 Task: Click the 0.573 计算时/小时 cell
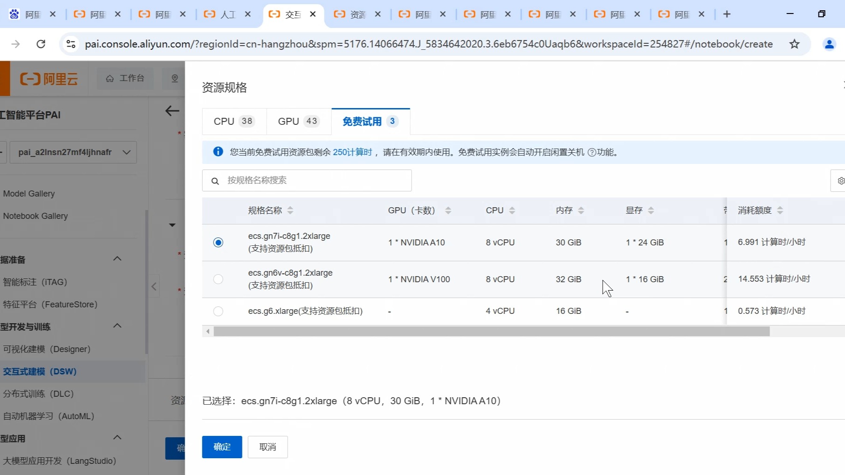tap(771, 311)
